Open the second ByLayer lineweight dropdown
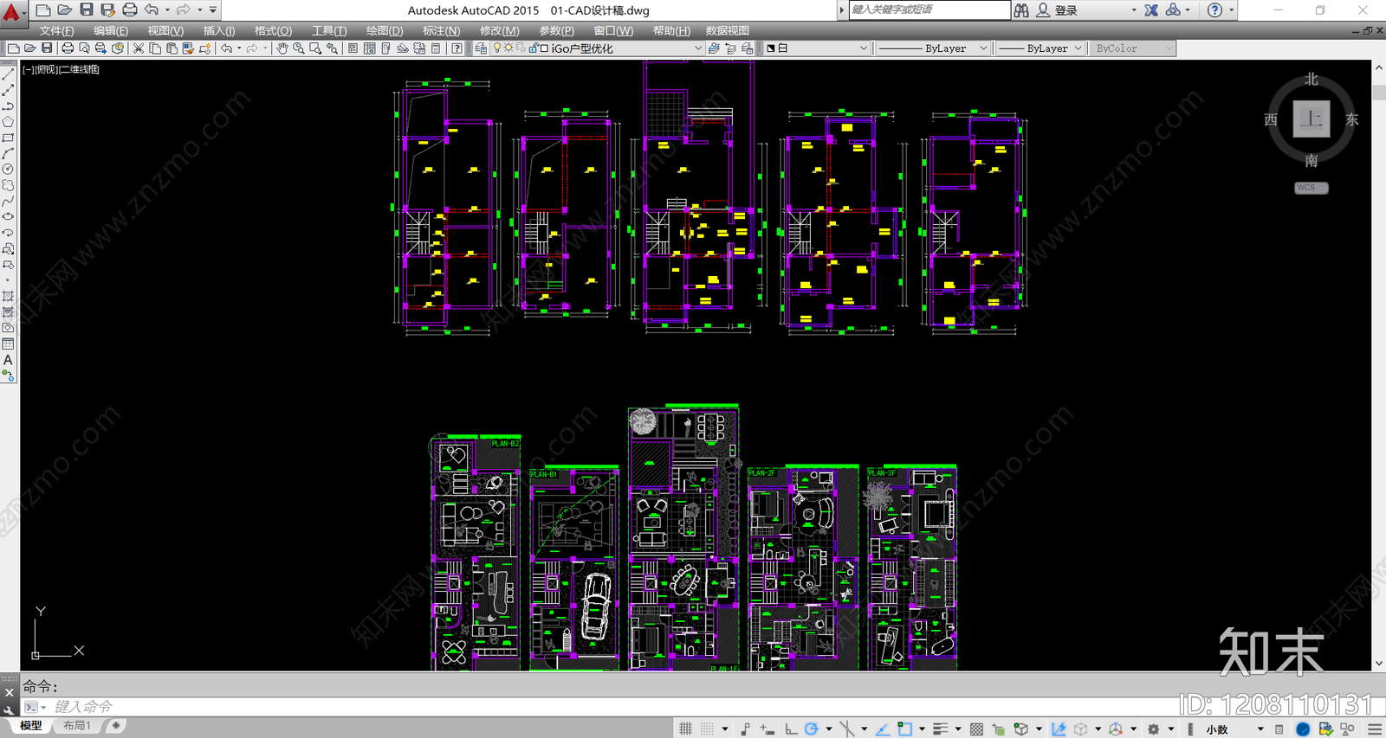The height and width of the screenshot is (738, 1386). pos(1040,48)
